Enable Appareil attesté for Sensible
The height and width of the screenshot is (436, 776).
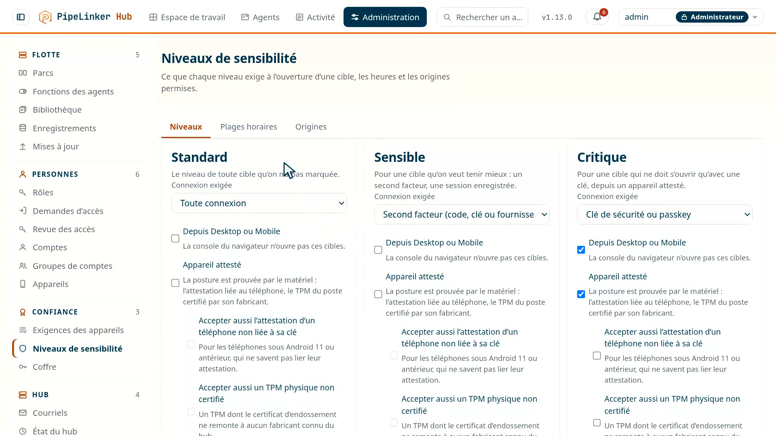pos(378,294)
